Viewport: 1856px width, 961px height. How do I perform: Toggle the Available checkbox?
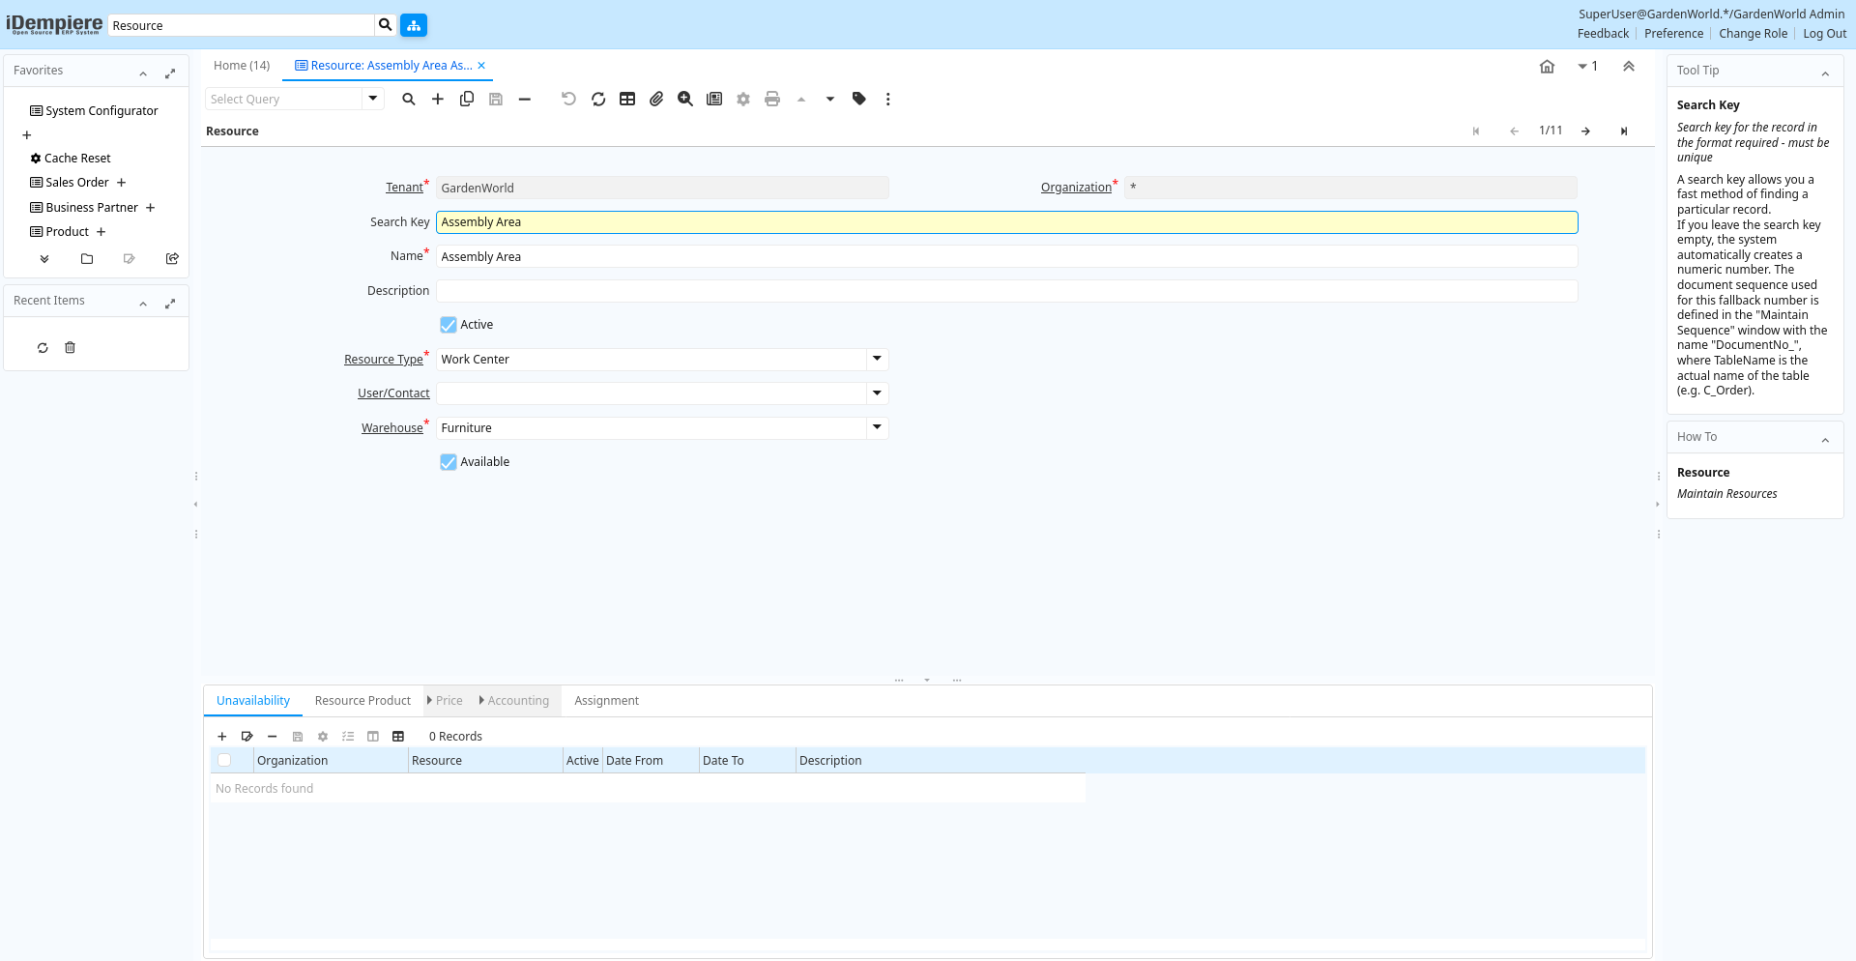(449, 462)
